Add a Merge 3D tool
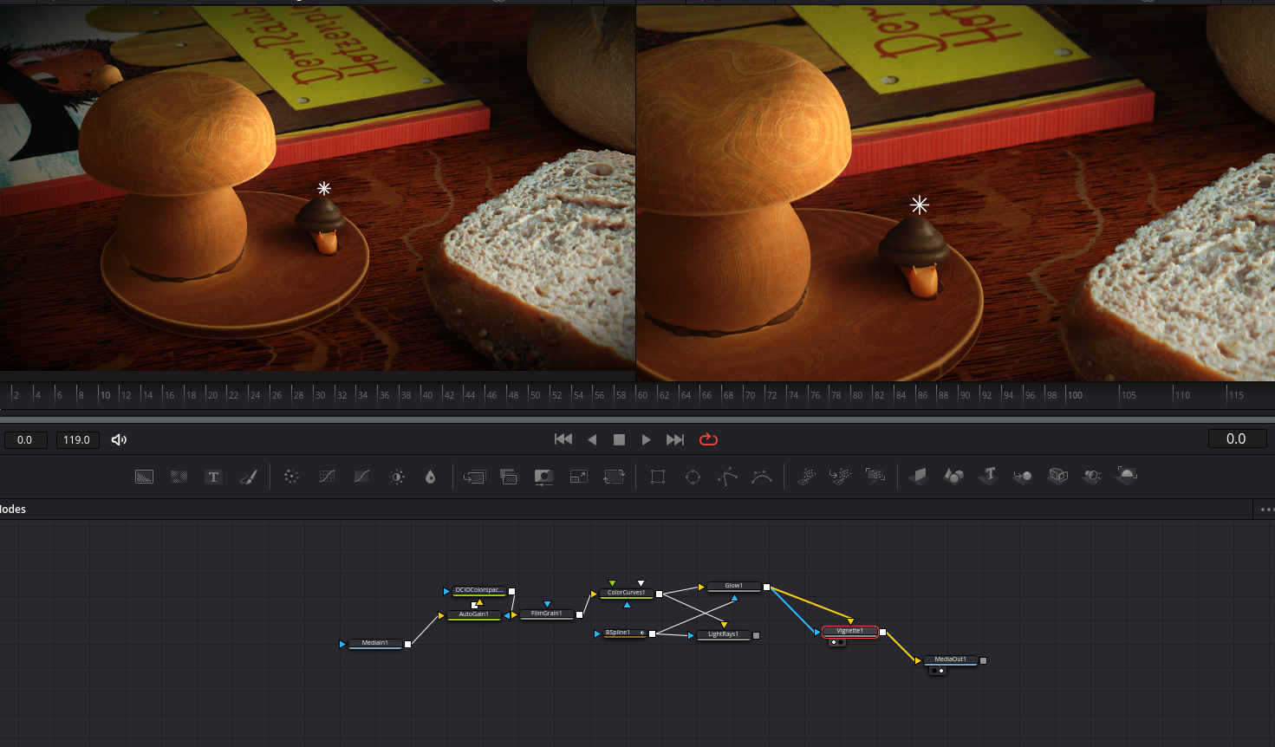 1023,476
